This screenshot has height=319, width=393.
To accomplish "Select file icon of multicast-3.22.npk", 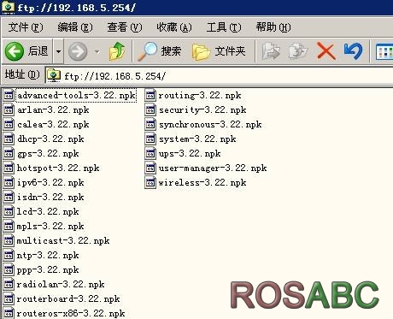I will (x=9, y=240).
